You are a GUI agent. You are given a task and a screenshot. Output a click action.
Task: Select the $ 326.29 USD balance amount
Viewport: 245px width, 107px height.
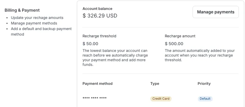click(x=100, y=16)
